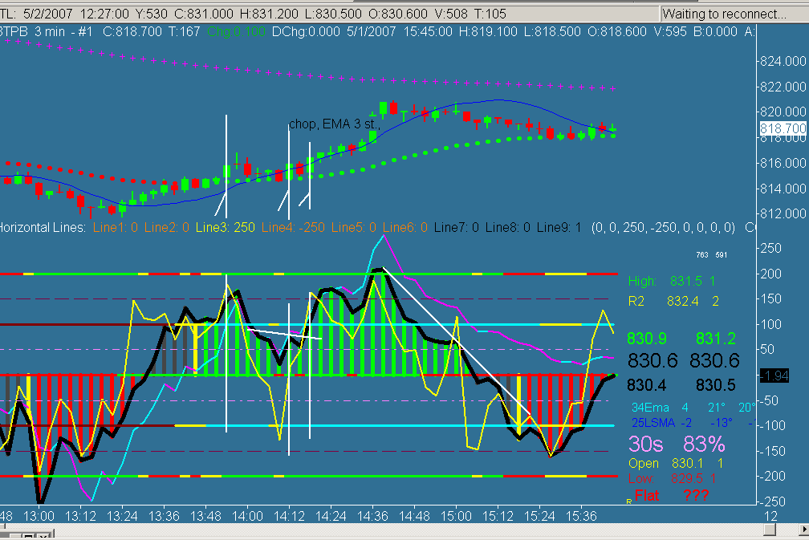Click the red Flat position label
The height and width of the screenshot is (540, 809).
coord(647,496)
